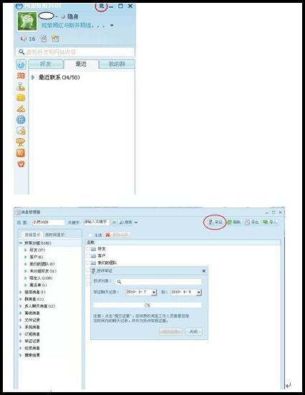Expand the 最近联系 (34/50) group

33,77
